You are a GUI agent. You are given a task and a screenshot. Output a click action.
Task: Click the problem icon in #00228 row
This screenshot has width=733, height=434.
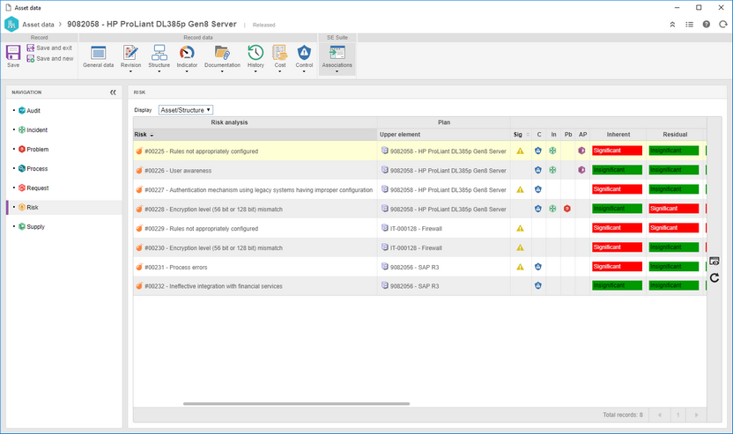pyautogui.click(x=567, y=209)
